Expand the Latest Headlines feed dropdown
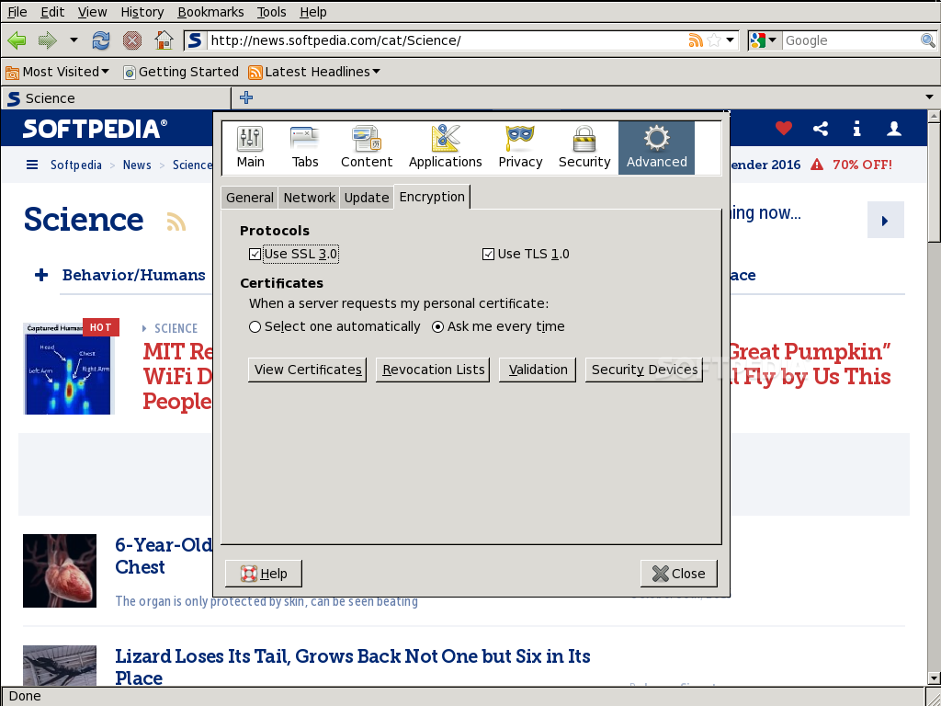Viewport: 941px width, 706px height. [314, 72]
